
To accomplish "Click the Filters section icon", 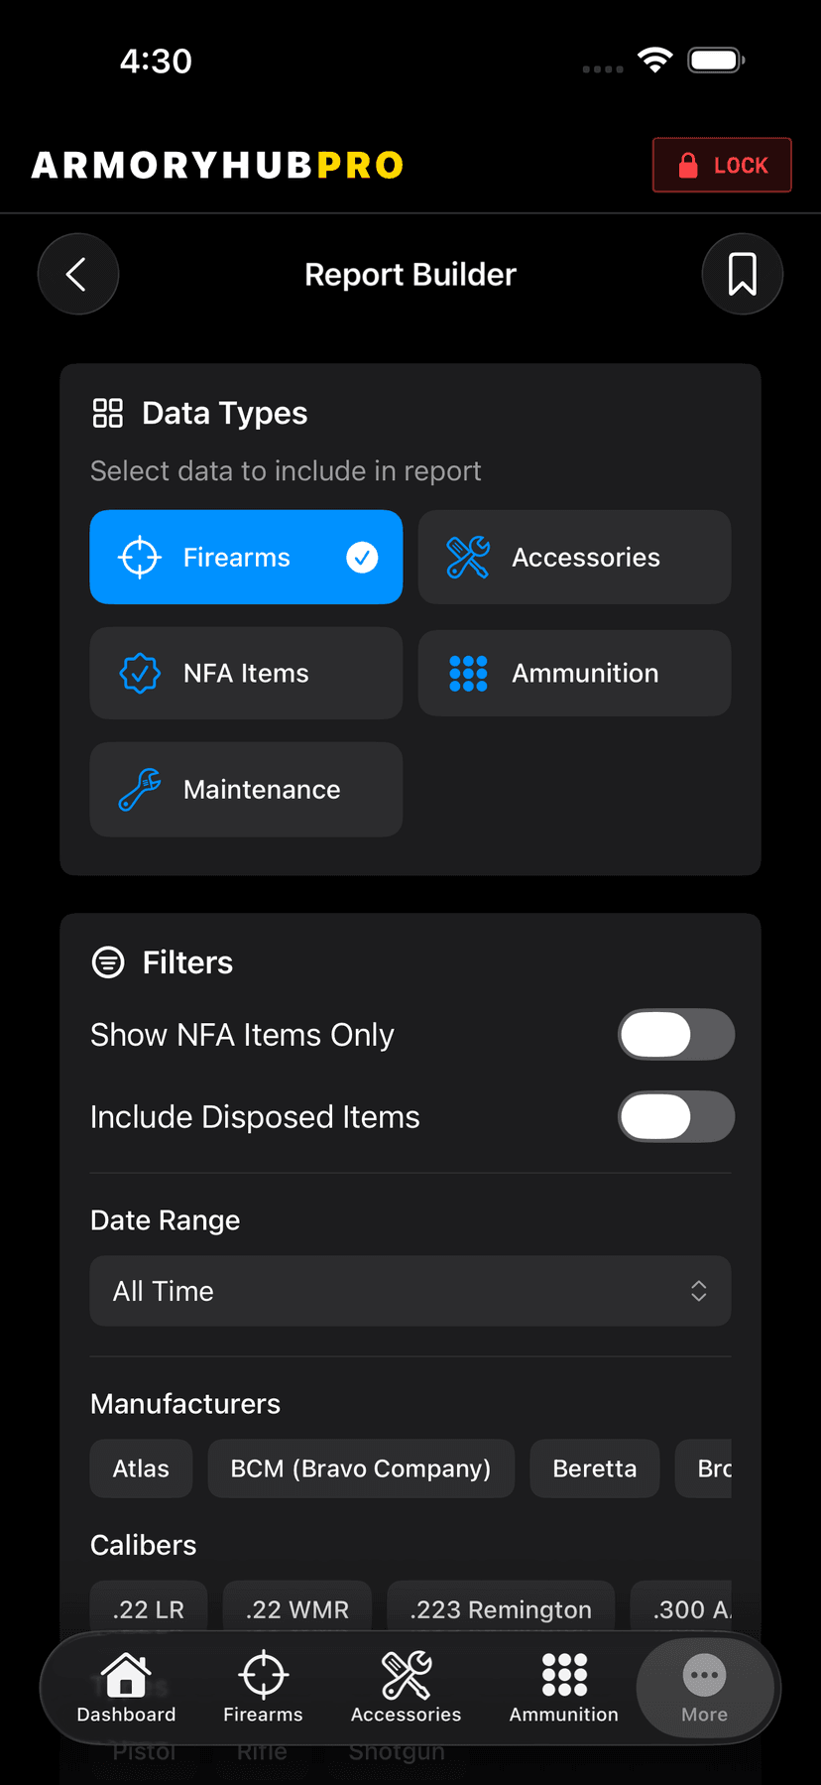I will click(x=108, y=962).
